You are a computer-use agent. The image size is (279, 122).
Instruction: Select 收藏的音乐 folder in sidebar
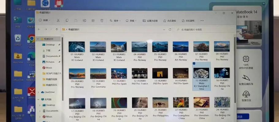coord(50,85)
